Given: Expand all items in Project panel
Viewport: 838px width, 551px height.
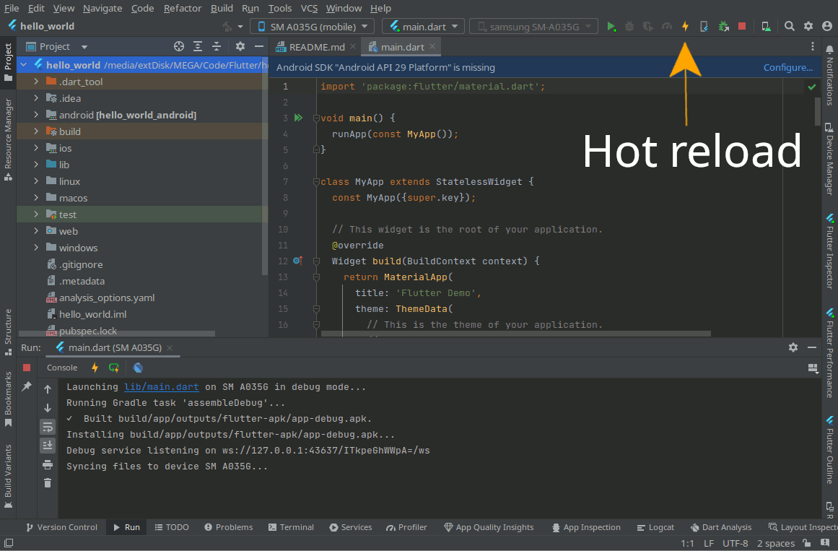Looking at the screenshot, I should click(x=198, y=46).
